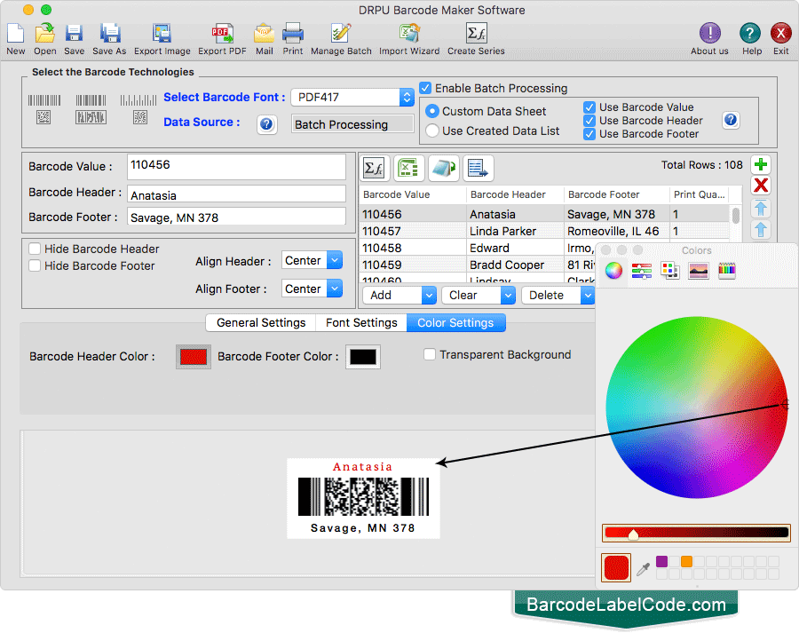Switch to Font Settings tab
This screenshot has width=799, height=633.
pyautogui.click(x=361, y=322)
